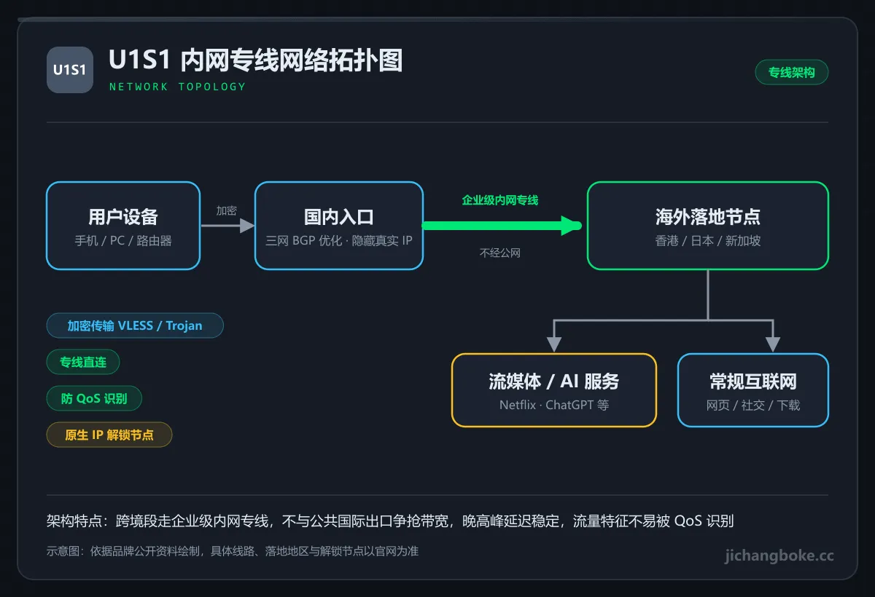Image resolution: width=875 pixels, height=597 pixels.
Task: Click the text 三网 BGP 优化 · 隐藏真实 IP
Action: point(339,240)
